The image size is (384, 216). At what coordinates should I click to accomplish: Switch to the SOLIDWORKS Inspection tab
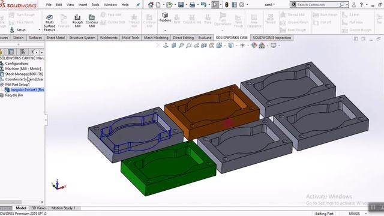(272, 37)
